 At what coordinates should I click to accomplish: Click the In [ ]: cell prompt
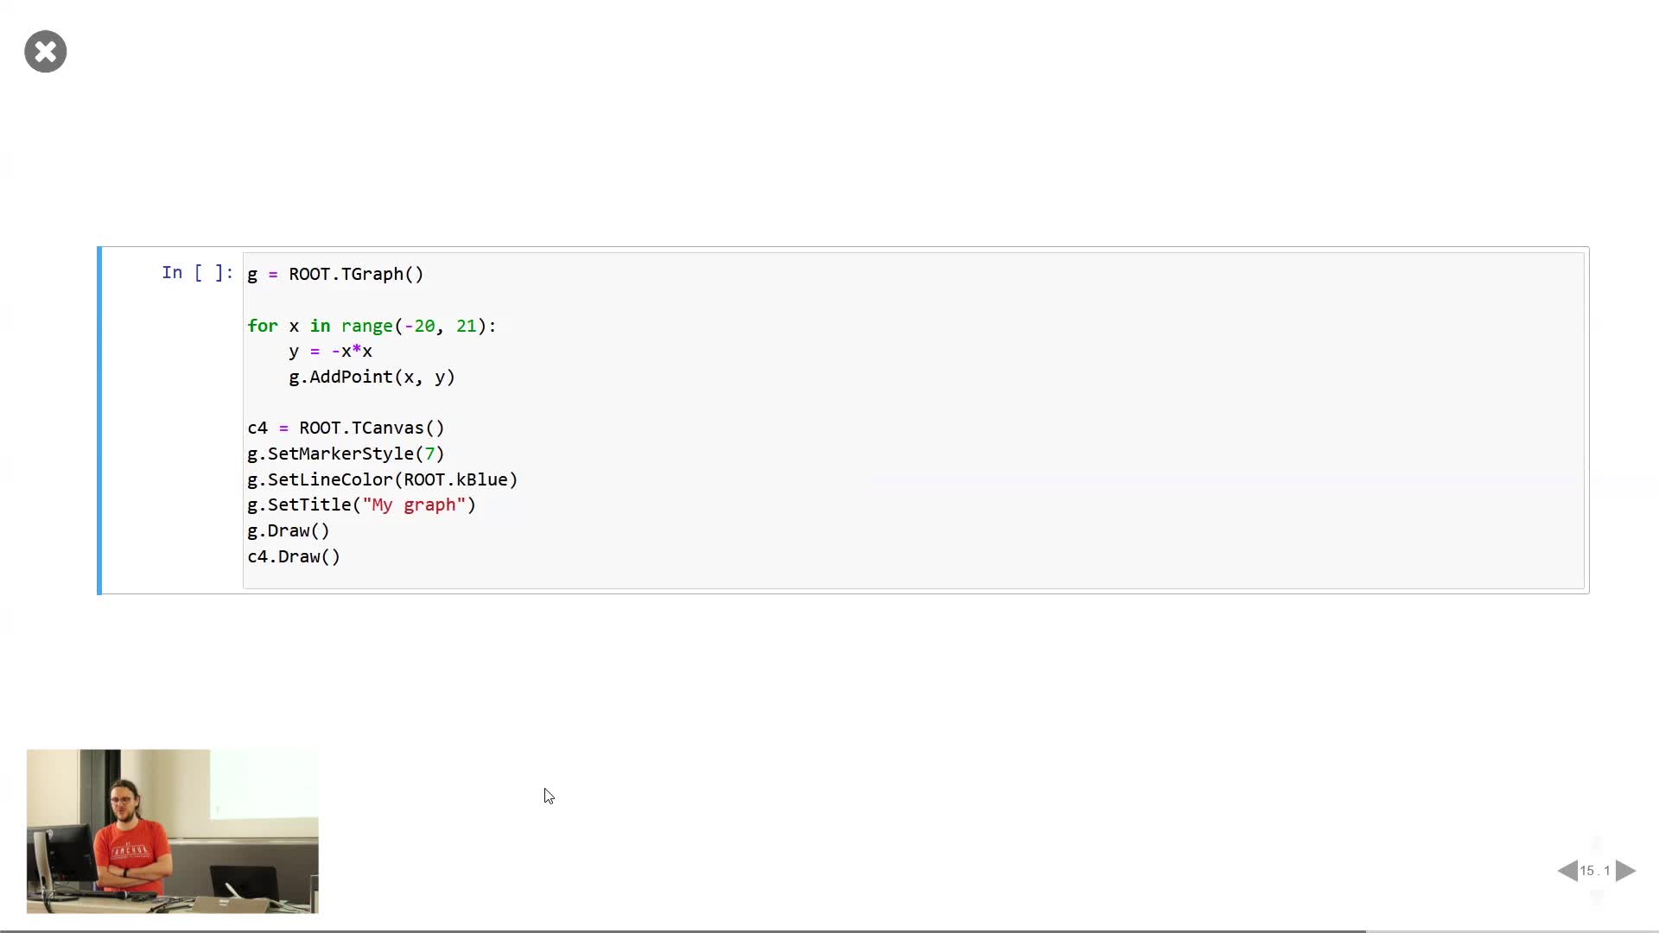(197, 273)
